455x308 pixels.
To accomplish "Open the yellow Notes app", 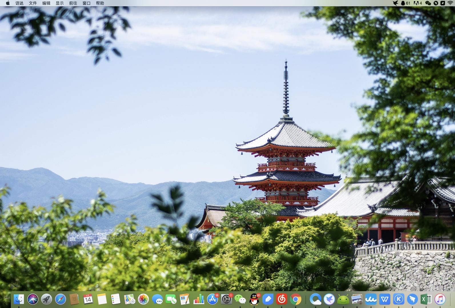I will (x=102, y=299).
